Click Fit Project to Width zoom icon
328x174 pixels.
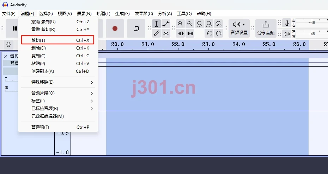(x=209, y=24)
